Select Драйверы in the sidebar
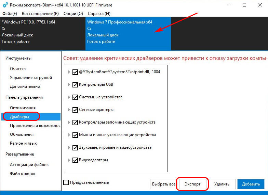Image resolution: width=268 pixels, height=195 pixels. [x=31, y=117]
